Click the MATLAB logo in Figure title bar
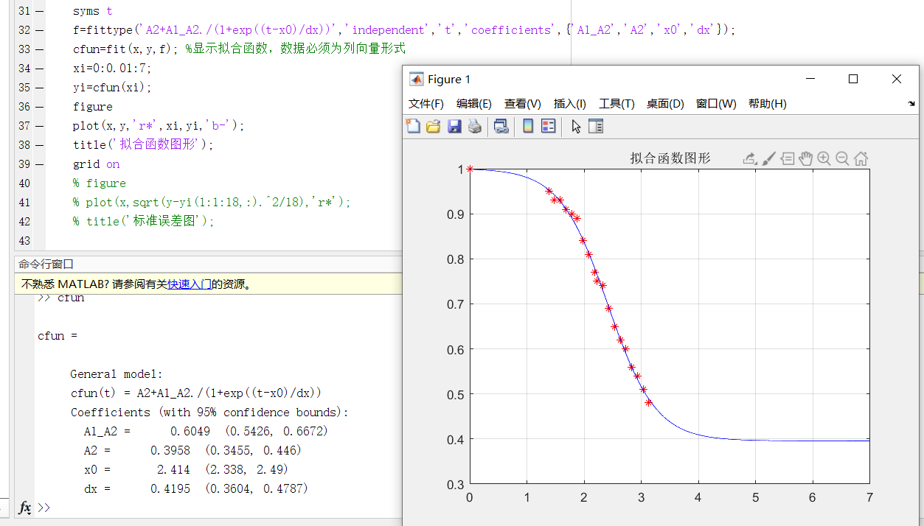 pyautogui.click(x=417, y=80)
